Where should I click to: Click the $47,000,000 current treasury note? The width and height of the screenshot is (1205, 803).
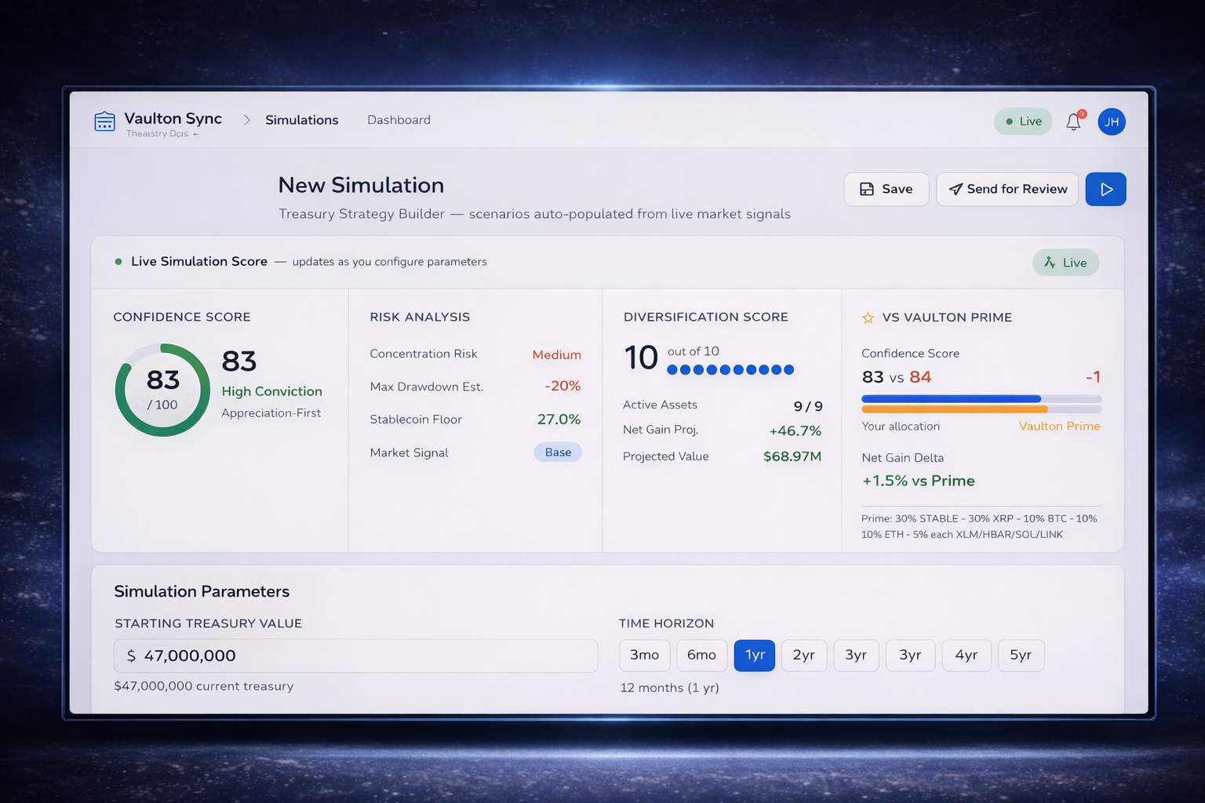pos(204,686)
